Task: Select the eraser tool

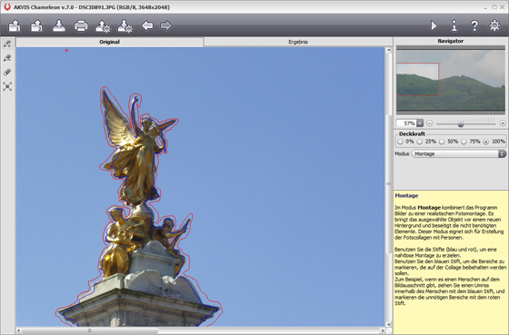Action: coord(7,72)
